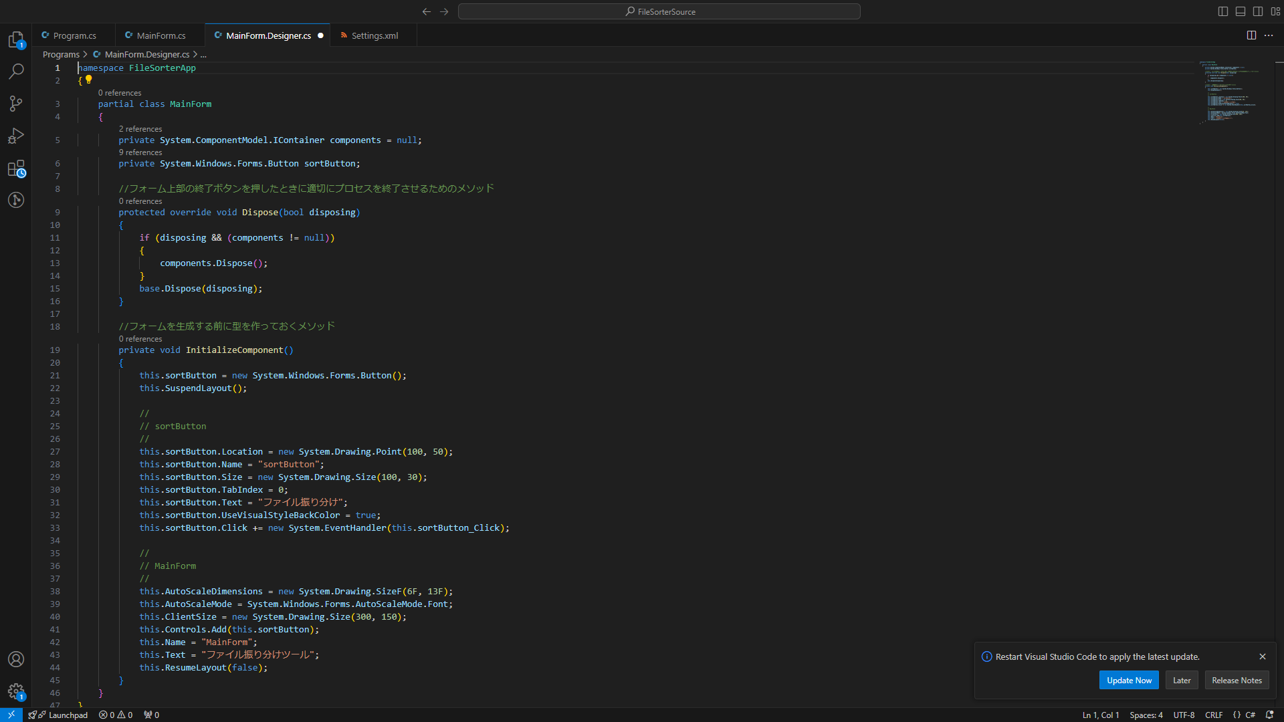Toggle the secondary side bar layout button

(1258, 11)
